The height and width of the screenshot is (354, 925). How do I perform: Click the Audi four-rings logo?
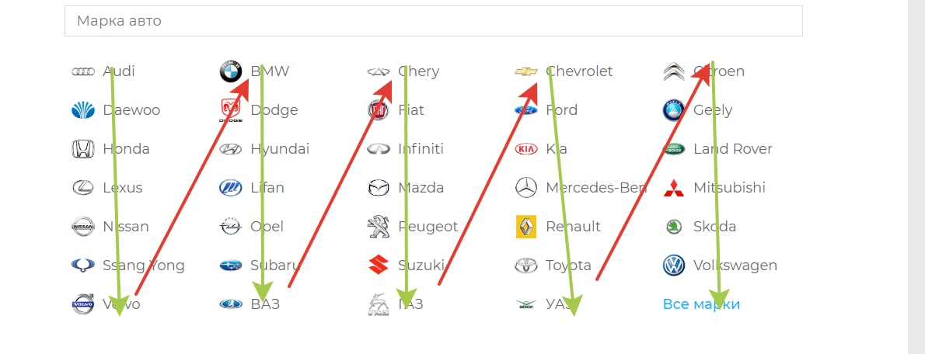82,71
